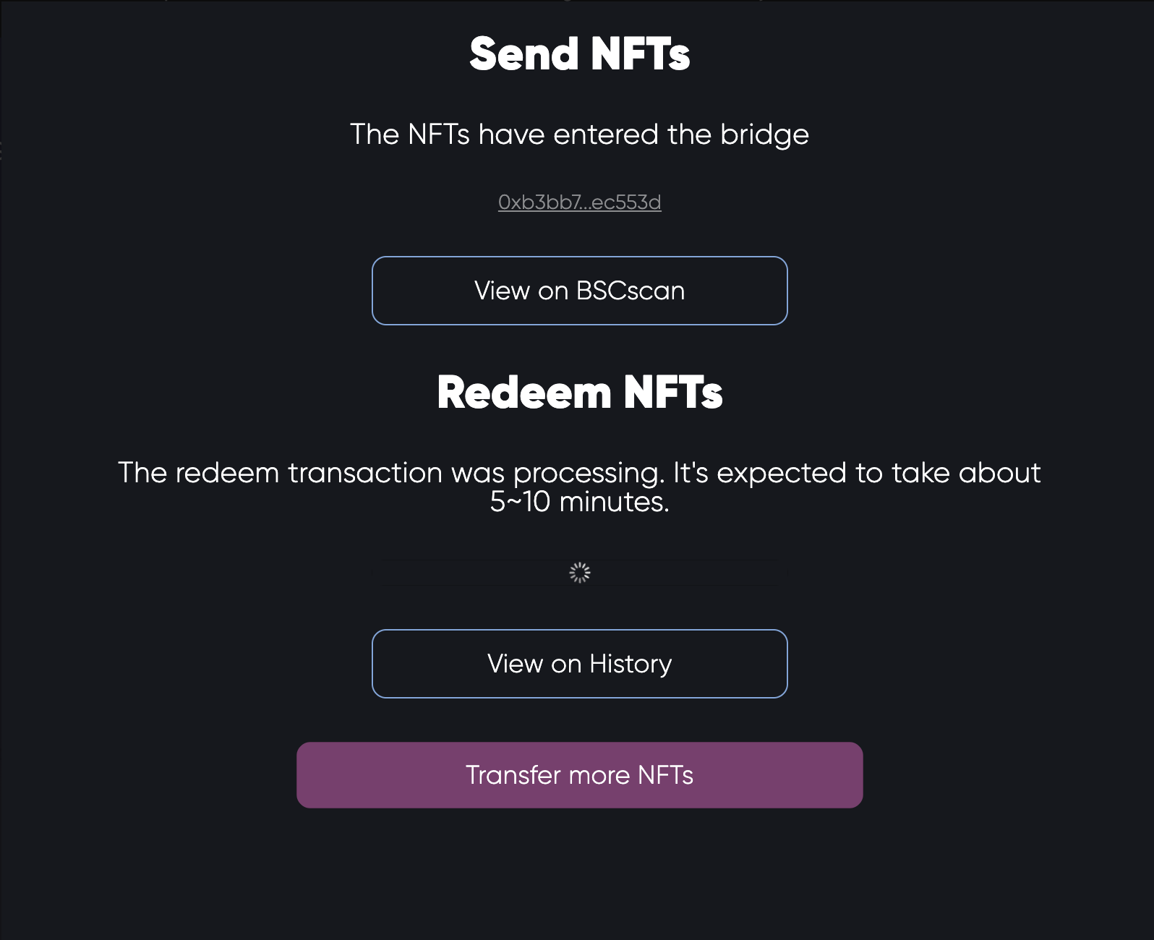Viewport: 1154px width, 940px height.
Task: Click the "5~10 minutes" estimate text
Action: point(579,502)
